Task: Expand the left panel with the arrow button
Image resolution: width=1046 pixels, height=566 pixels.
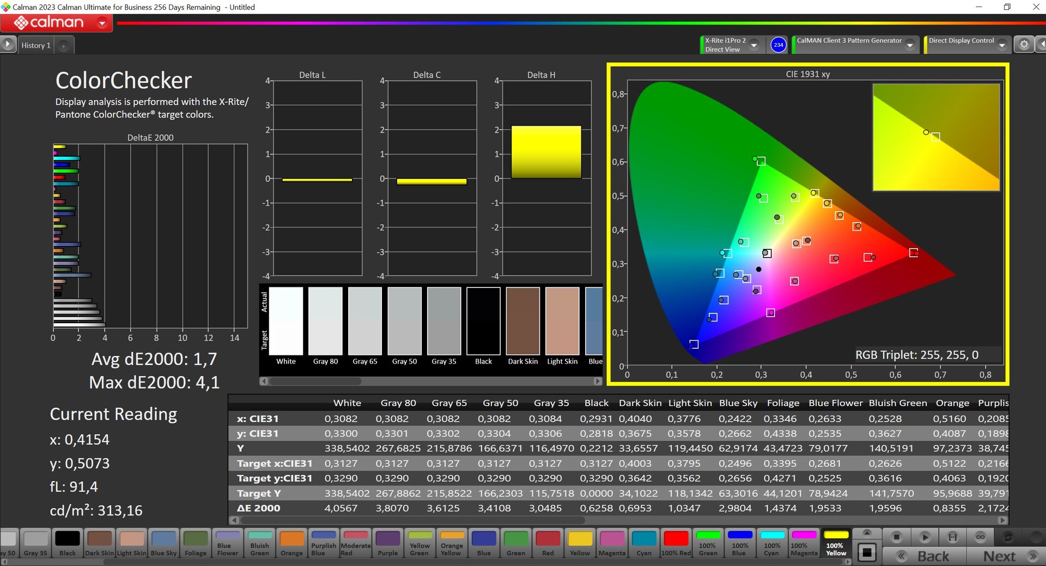Action: (8, 45)
